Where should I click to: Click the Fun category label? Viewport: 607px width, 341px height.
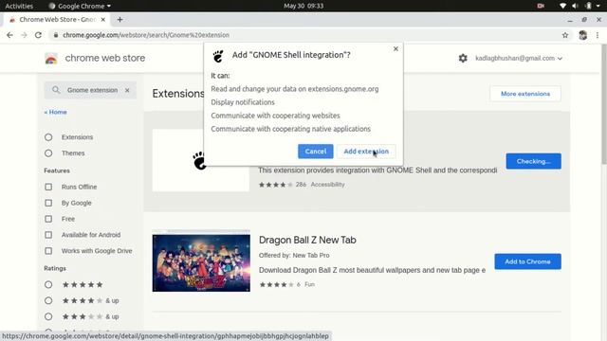(x=309, y=284)
